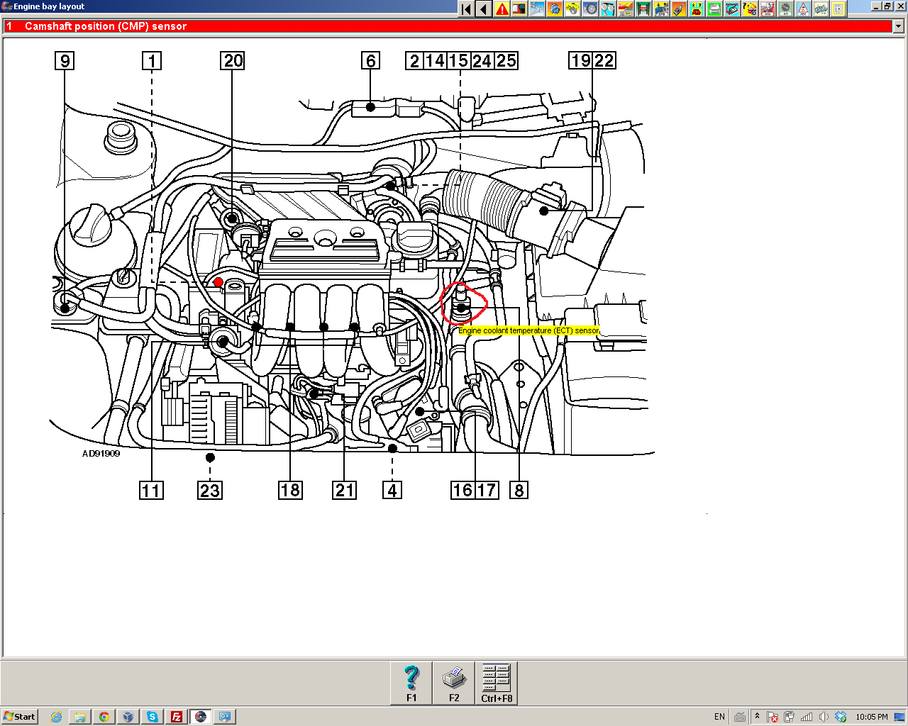908x726 pixels.
Task: Open FileZilla from the taskbar
Action: [177, 717]
